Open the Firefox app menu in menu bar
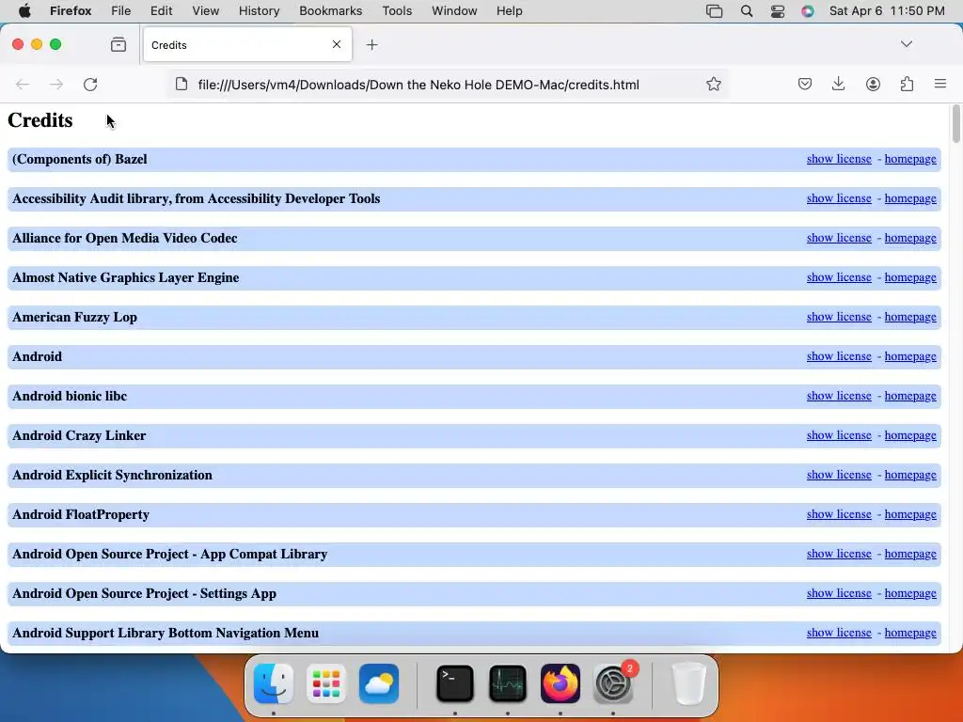 (71, 11)
